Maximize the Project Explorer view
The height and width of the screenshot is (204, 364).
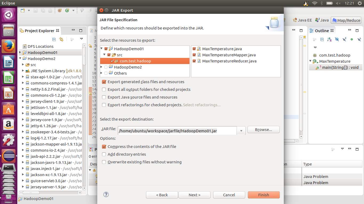[81, 31]
